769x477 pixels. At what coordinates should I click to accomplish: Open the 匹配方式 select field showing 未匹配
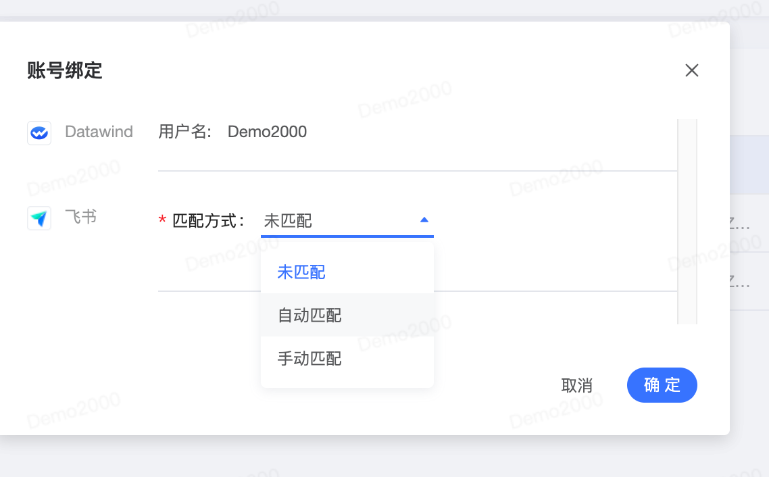tap(347, 221)
